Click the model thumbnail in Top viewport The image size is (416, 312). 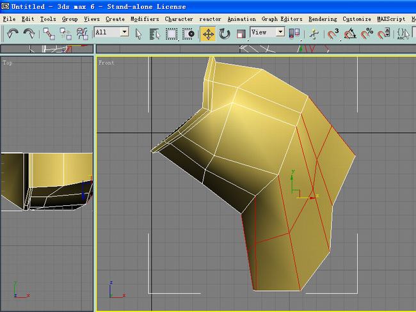pyautogui.click(x=47, y=182)
